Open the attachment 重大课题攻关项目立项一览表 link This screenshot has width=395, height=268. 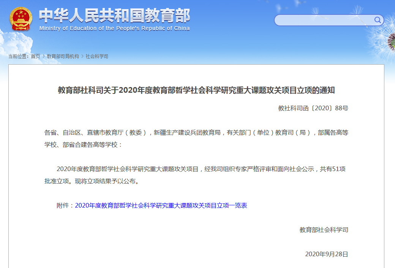point(161,206)
